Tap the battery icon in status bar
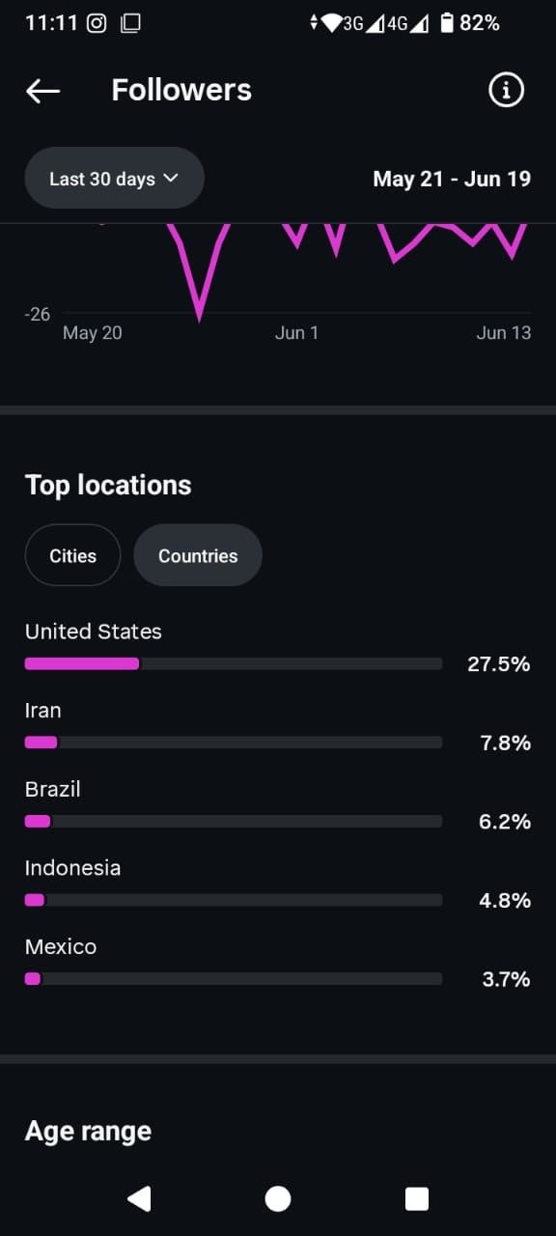 click(447, 23)
